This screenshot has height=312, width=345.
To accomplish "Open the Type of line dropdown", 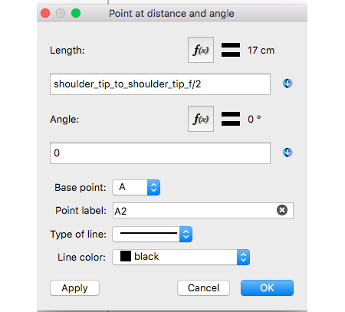I will 153,234.
